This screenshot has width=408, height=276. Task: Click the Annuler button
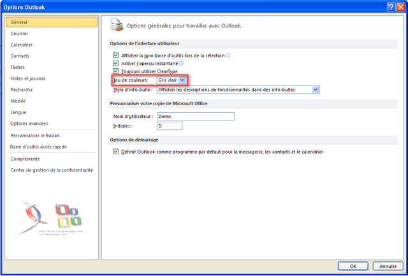coord(384,265)
